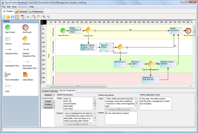
Task: Click the parameters Input list down arrow
Action: click(x=94, y=109)
